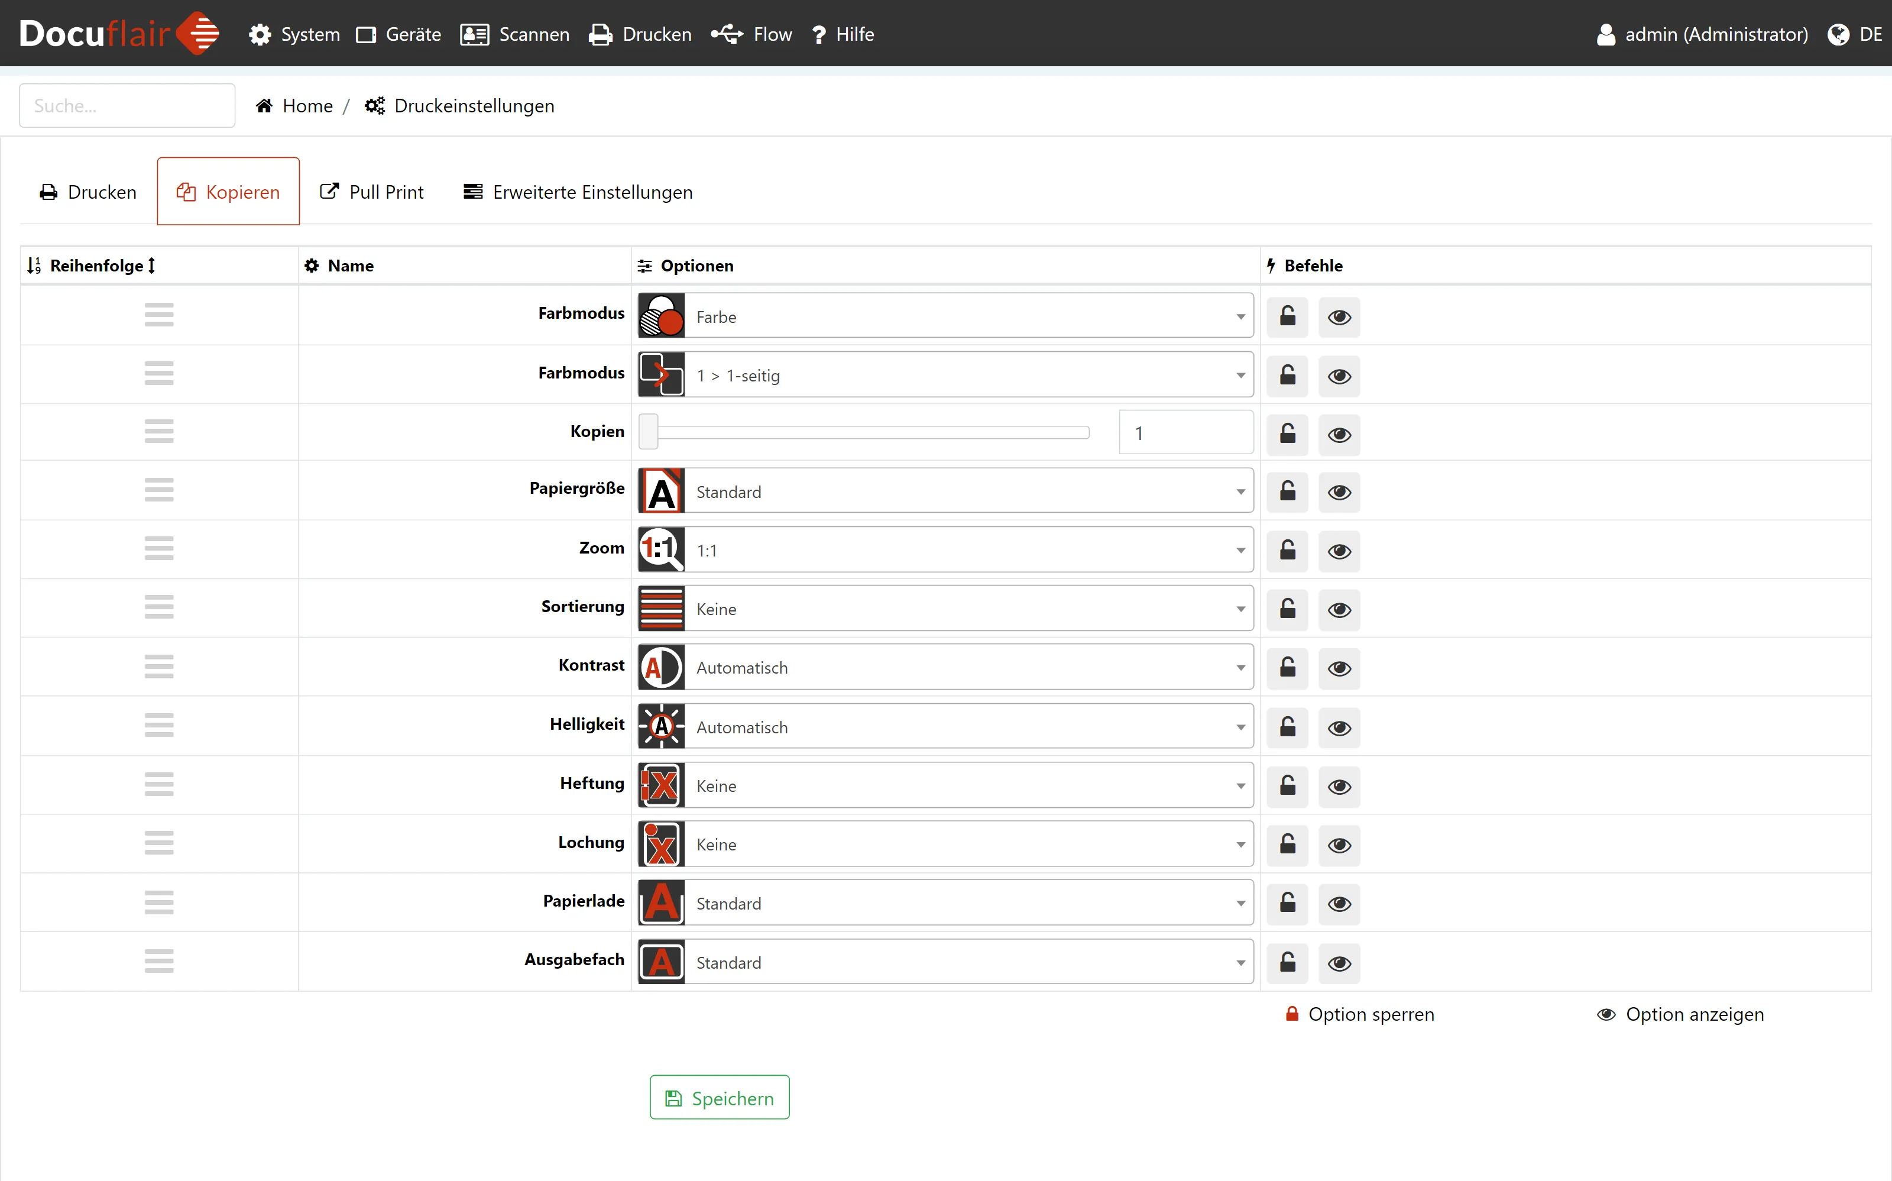Click the Kopien slider handle
This screenshot has height=1181, width=1892.
tap(648, 433)
